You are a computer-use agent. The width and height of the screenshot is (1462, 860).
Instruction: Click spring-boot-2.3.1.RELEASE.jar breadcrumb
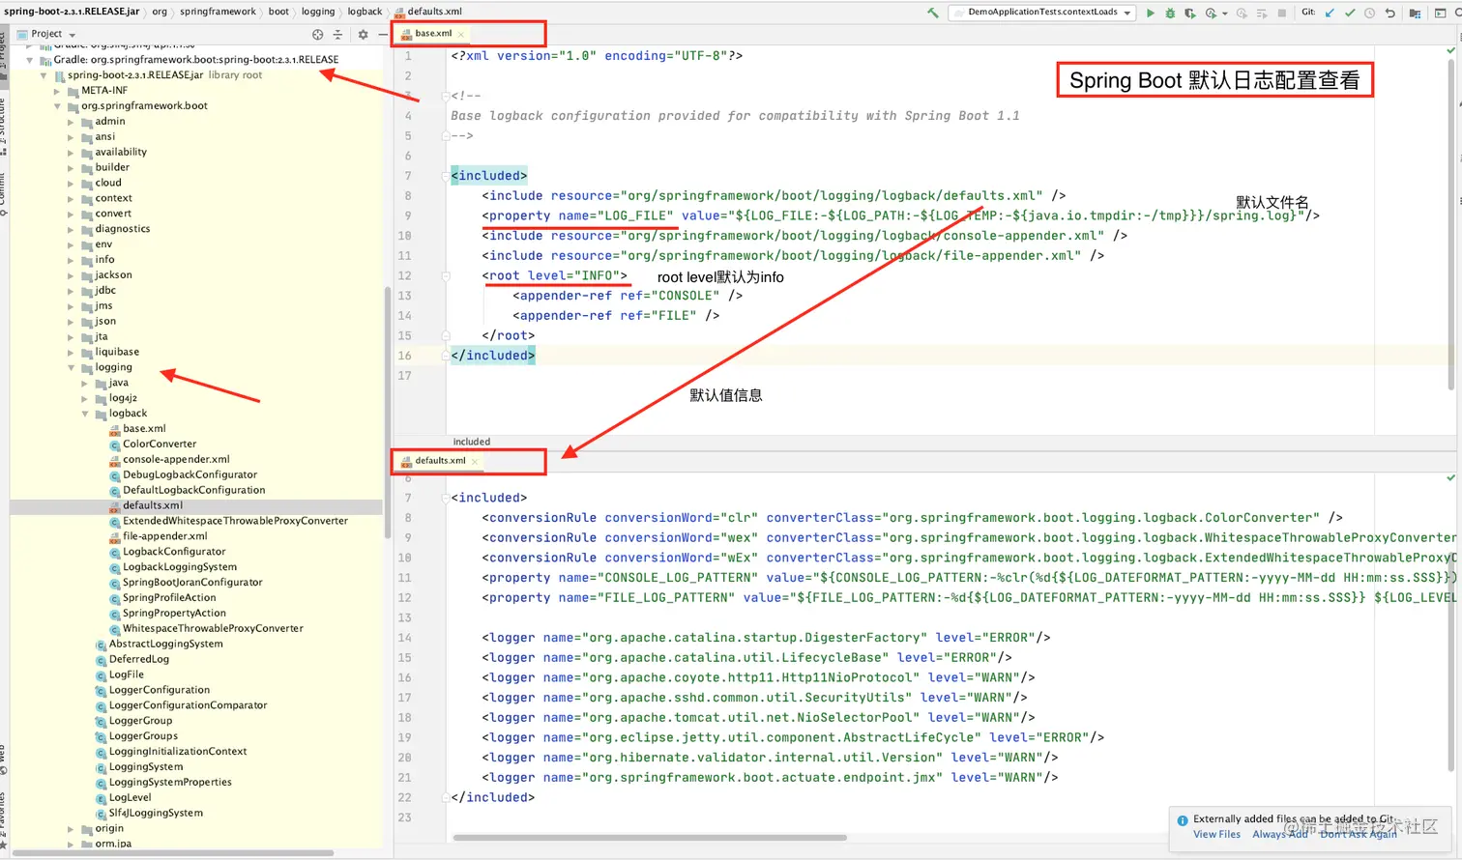point(72,12)
